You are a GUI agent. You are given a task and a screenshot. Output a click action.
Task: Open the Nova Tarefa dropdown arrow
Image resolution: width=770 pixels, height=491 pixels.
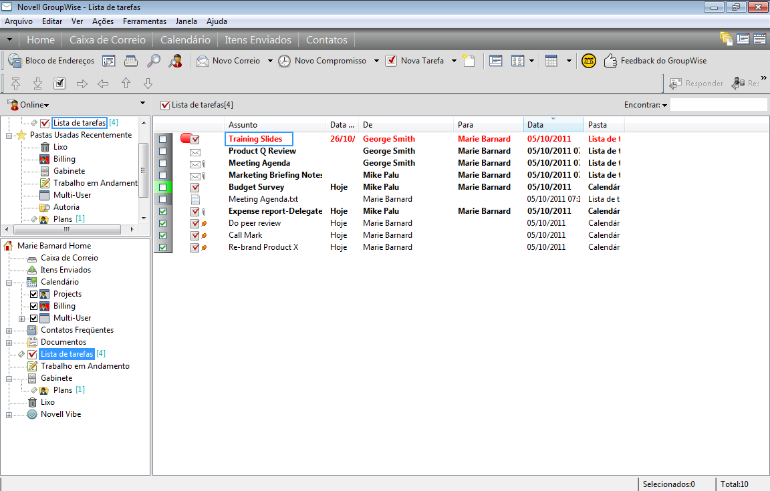(x=455, y=61)
